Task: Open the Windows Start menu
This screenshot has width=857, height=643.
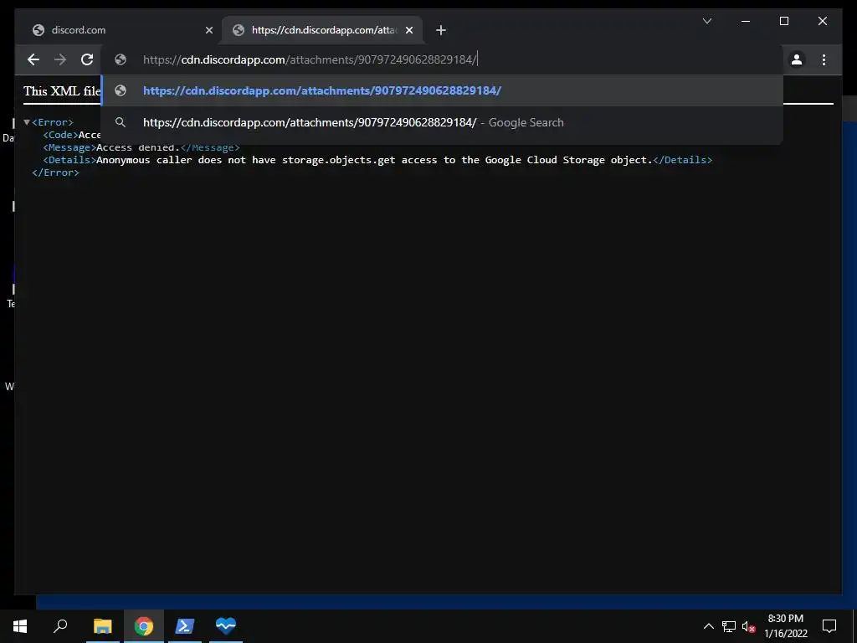Action: click(20, 625)
